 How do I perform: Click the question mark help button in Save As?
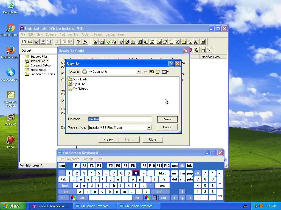point(171,63)
